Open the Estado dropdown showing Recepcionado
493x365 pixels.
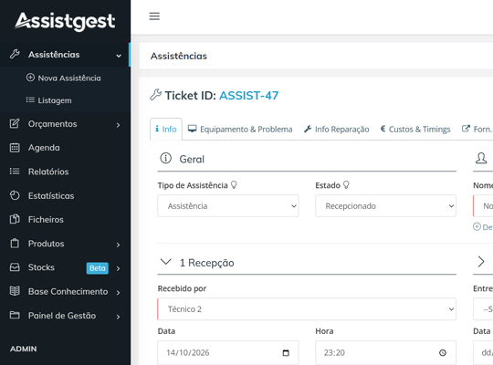[386, 206]
